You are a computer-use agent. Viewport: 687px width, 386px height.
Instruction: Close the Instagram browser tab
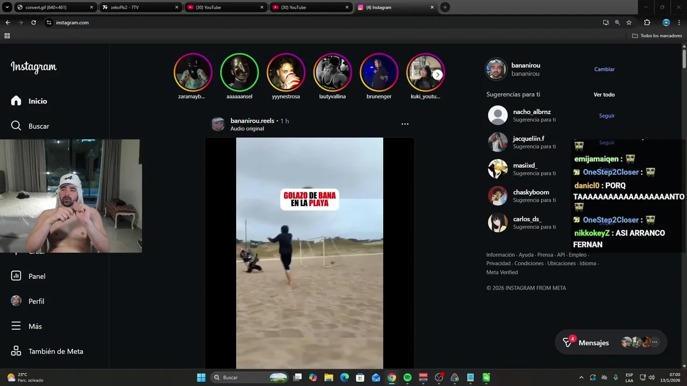coord(432,8)
